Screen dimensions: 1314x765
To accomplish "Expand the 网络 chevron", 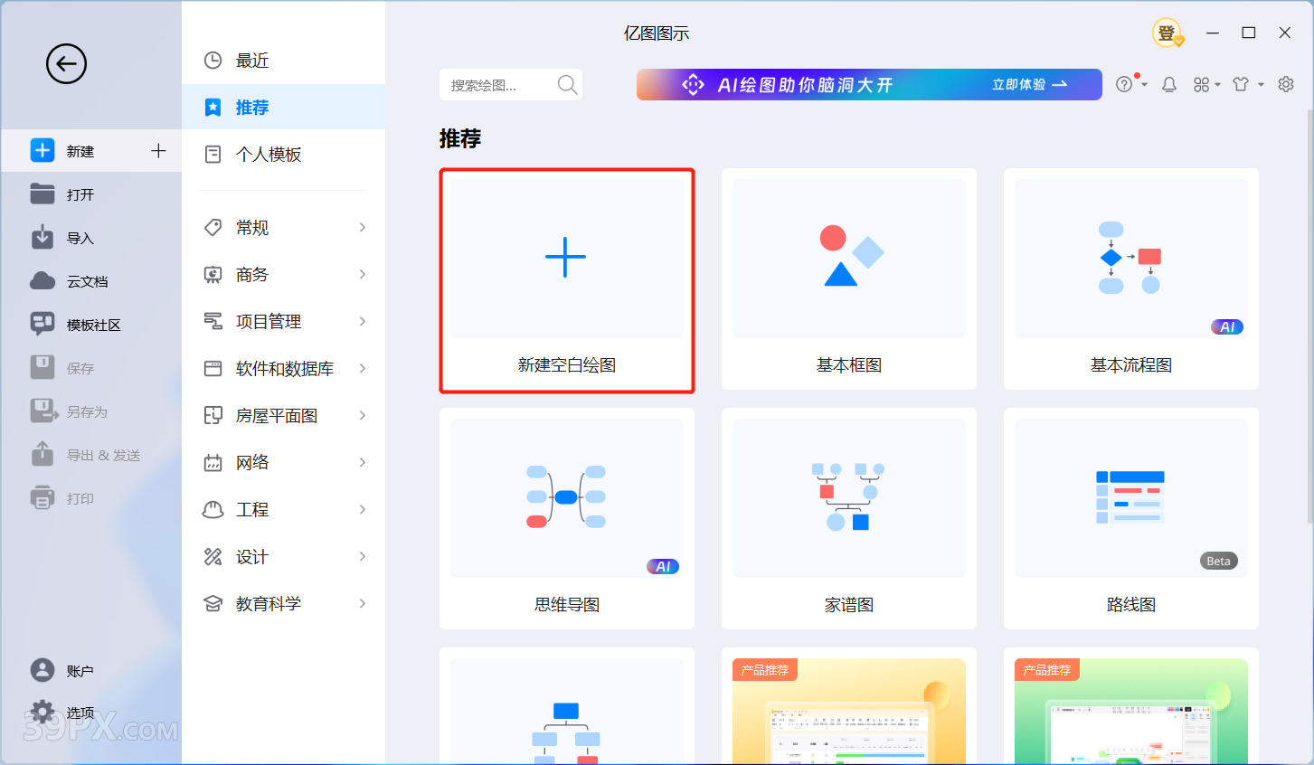I will pos(363,462).
